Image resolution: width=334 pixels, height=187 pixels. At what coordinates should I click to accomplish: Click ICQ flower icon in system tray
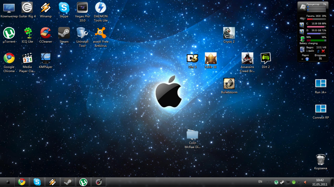pyautogui.click(x=294, y=182)
